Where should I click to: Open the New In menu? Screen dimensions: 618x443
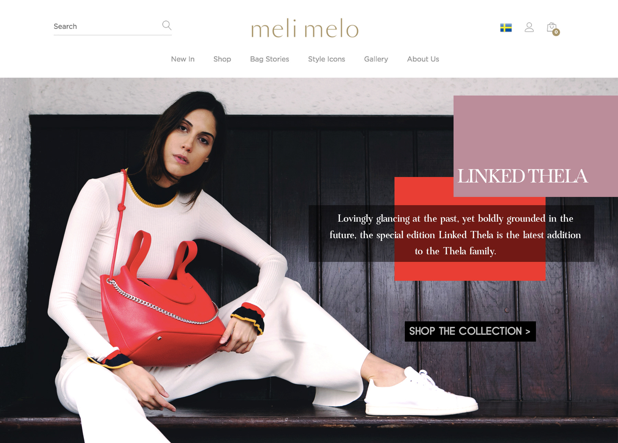(x=183, y=59)
